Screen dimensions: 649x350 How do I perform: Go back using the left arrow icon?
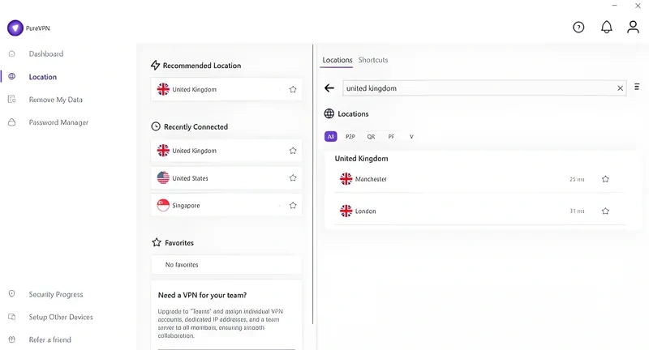[x=329, y=88]
